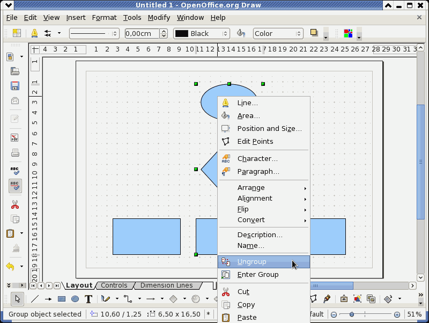Toggle the Gallery icon
Image resolution: width=429 pixels, height=323 pixels.
click(371, 299)
